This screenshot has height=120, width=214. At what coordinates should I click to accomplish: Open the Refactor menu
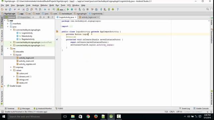(x=44, y=5)
